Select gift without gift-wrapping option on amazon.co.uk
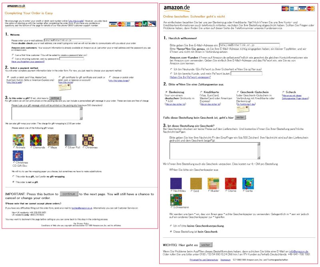 [x=14, y=176]
